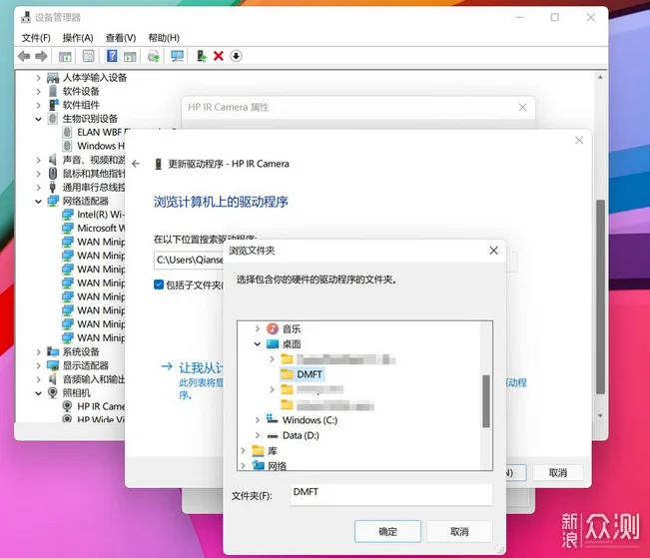Close the 浏览文件夹 dialog
The image size is (650, 558).
(x=493, y=251)
